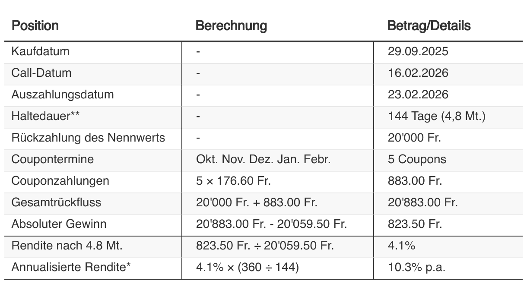527x284 pixels.
Task: Click Rückzahlung des Nennwerts label
Action: (x=88, y=138)
